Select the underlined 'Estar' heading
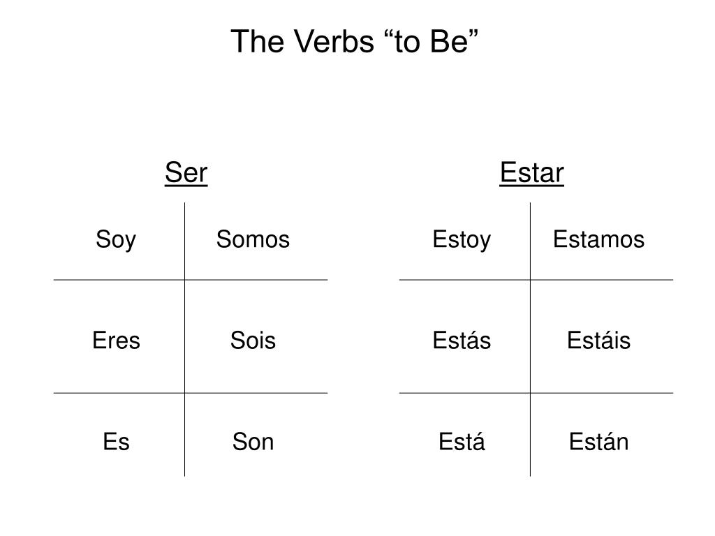This screenshot has width=715, height=536. pos(531,172)
